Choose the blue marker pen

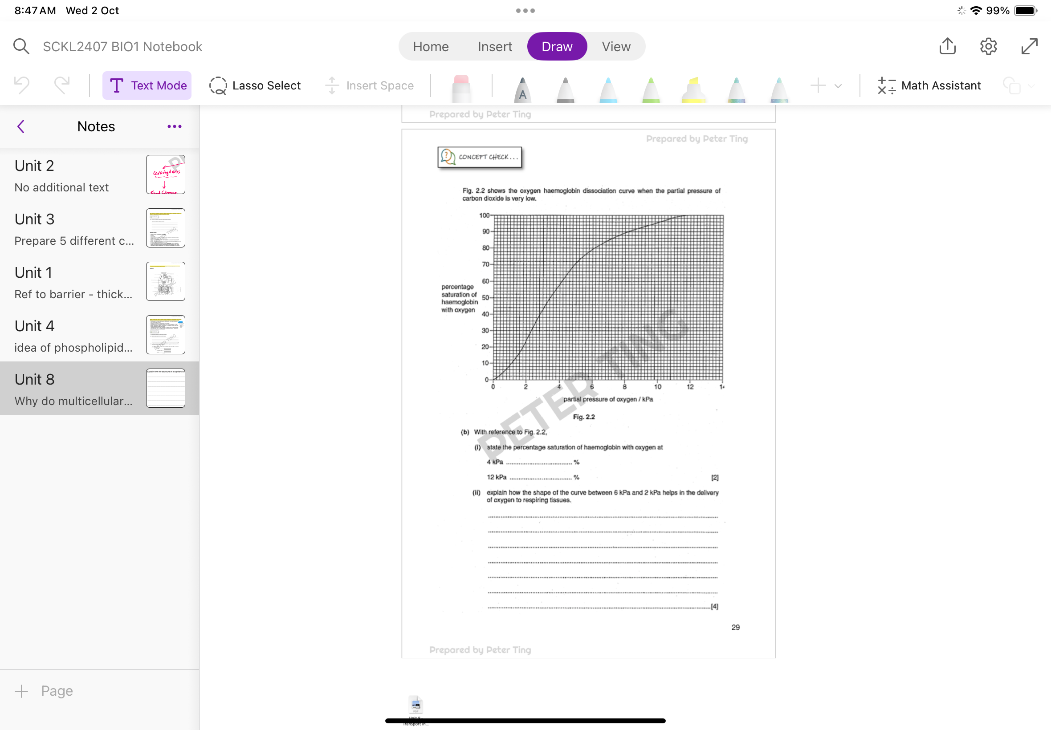[x=608, y=89]
